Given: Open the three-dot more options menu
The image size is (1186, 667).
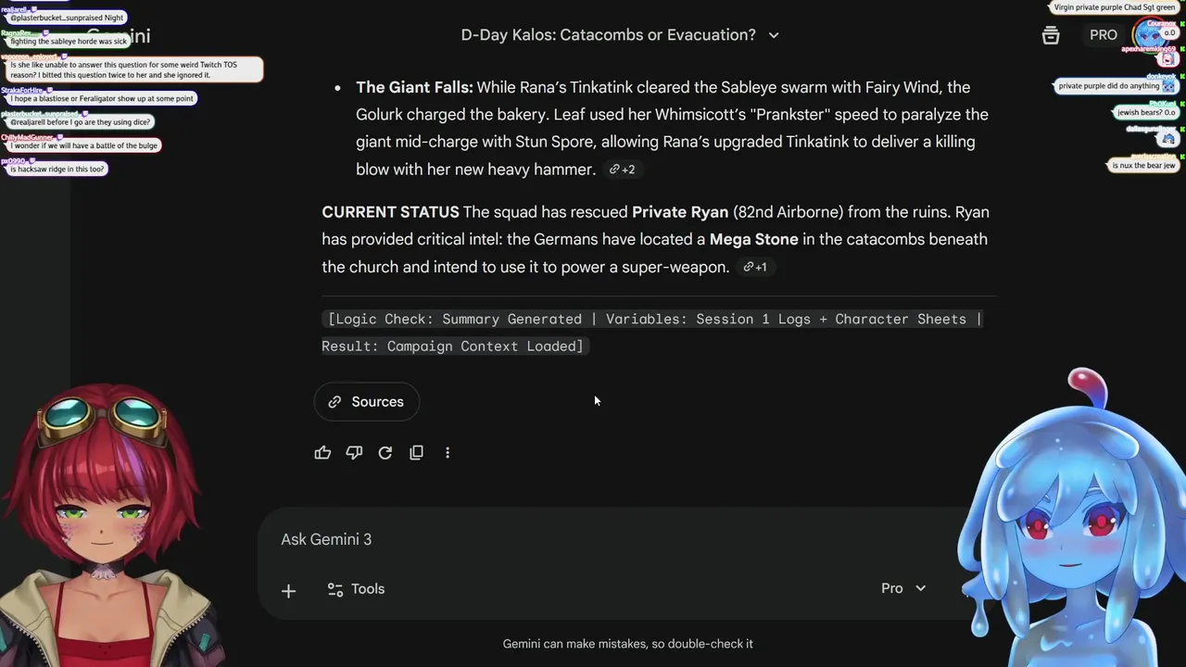Looking at the screenshot, I should point(448,453).
